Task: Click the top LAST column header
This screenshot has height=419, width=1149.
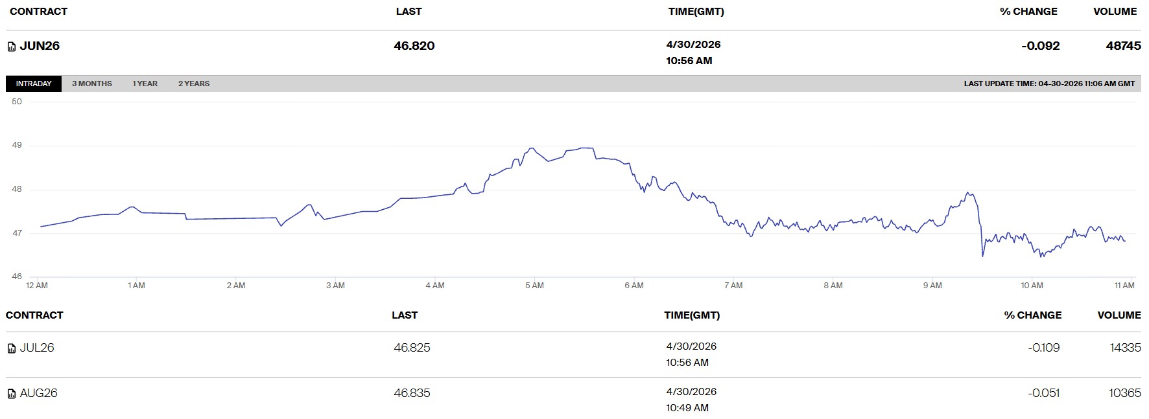Action: tap(409, 12)
